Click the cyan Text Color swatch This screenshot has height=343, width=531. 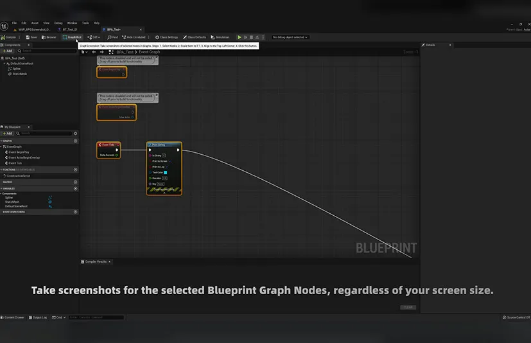(x=165, y=173)
